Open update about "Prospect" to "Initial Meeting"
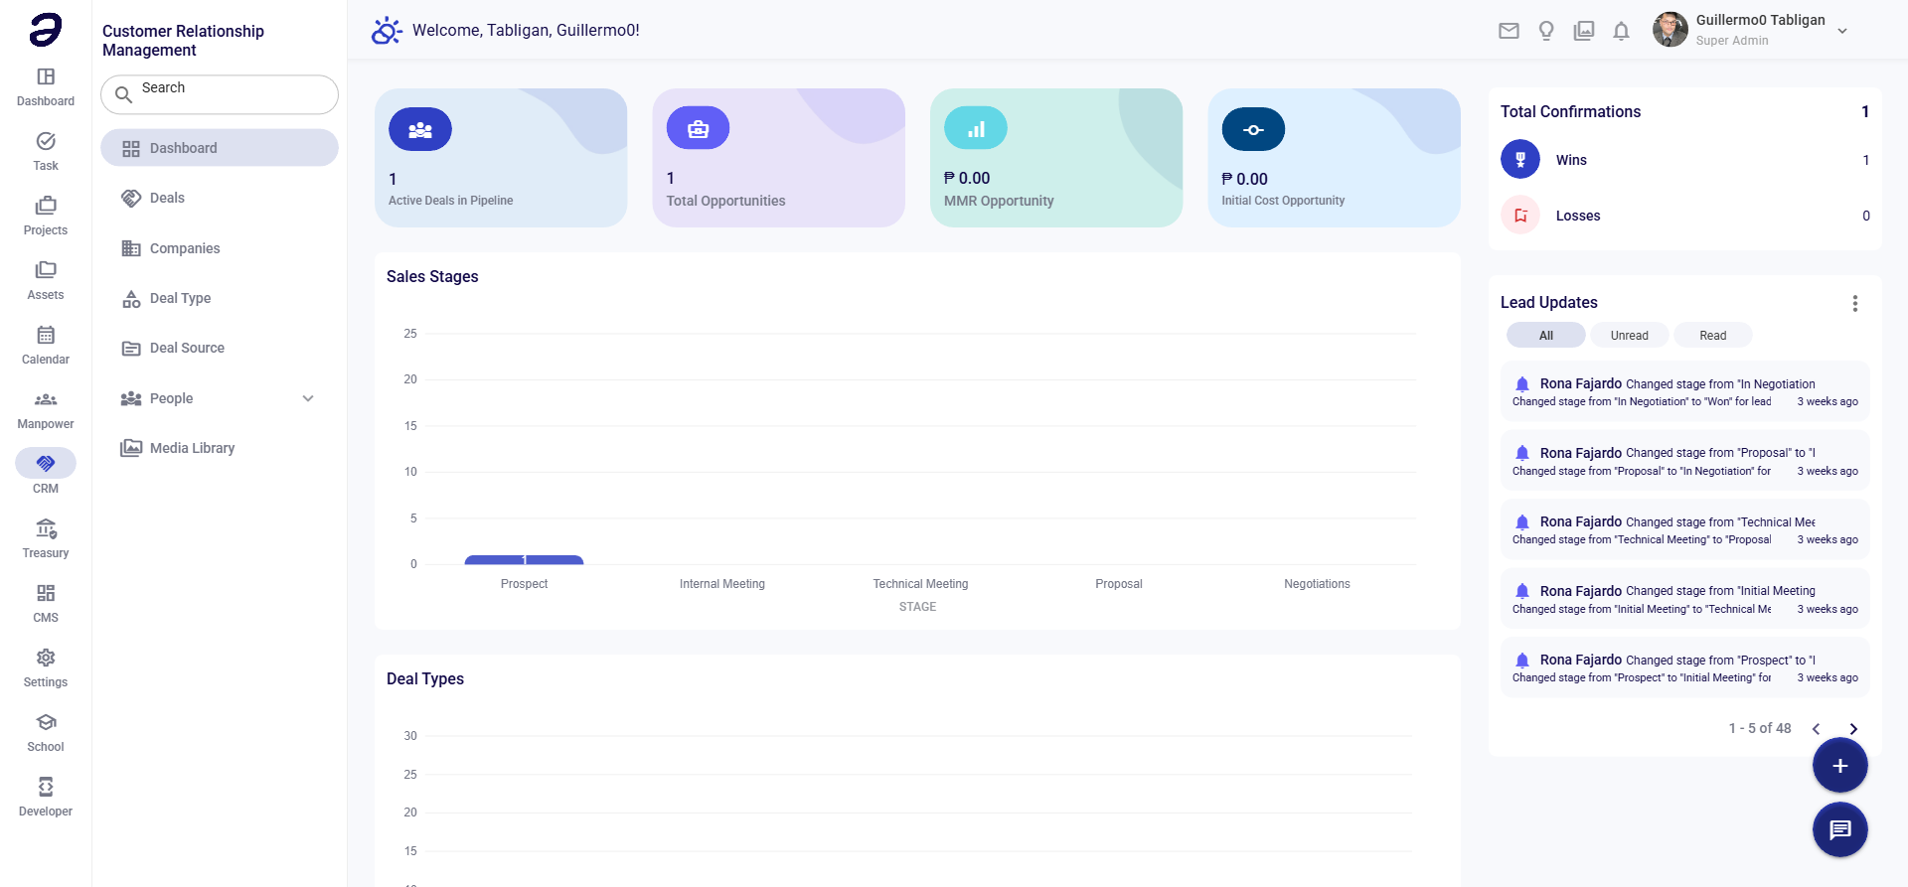This screenshot has width=1908, height=887. [1685, 668]
